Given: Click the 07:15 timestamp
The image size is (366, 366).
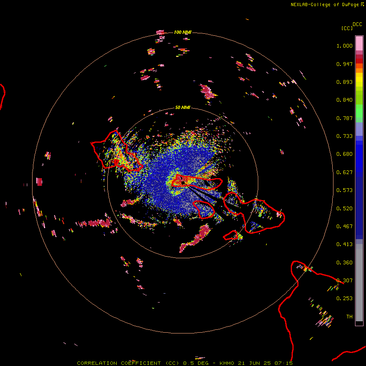Looking at the screenshot, I should 283,363.
